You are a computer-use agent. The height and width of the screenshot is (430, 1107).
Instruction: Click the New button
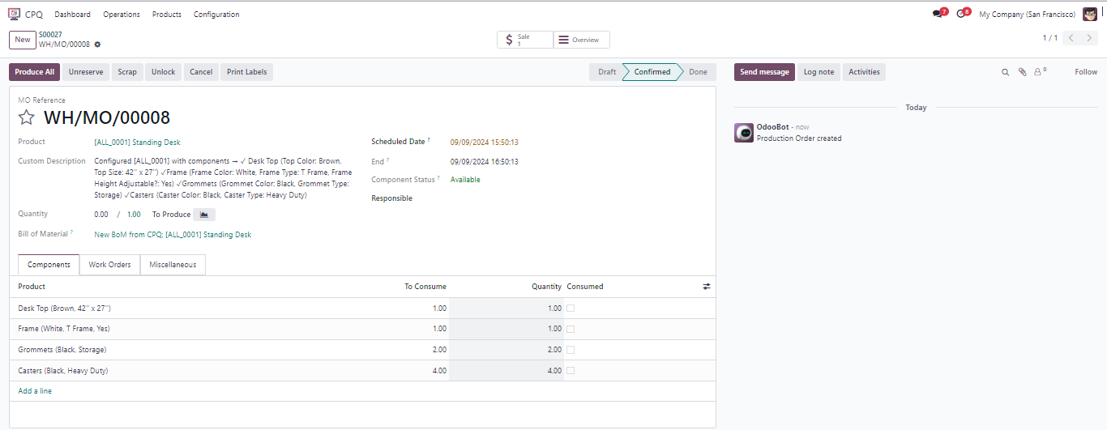pyautogui.click(x=22, y=40)
